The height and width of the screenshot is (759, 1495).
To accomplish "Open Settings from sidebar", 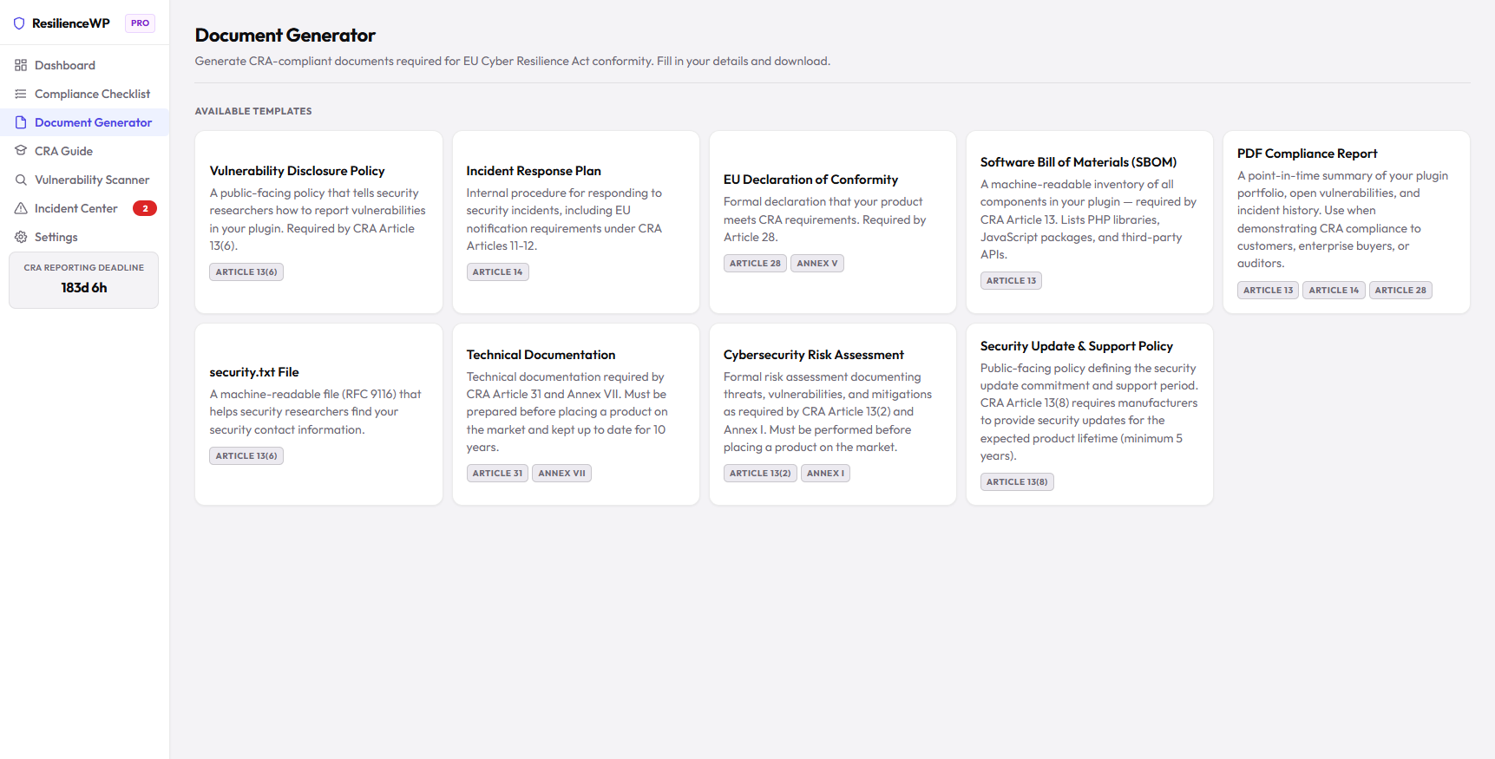I will coord(84,237).
